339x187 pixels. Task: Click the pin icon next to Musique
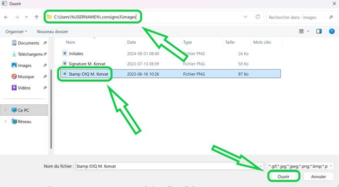[45, 77]
